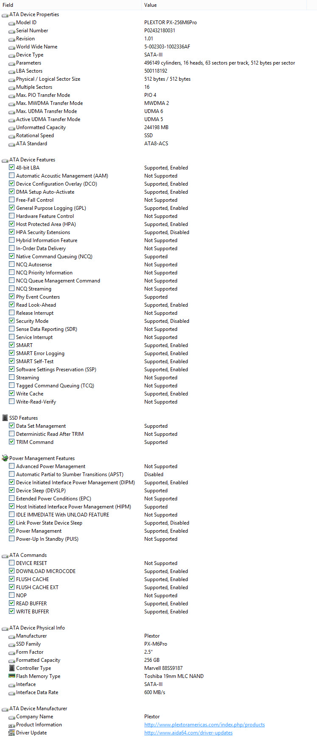The width and height of the screenshot is (317, 737).
Task: Click the icon beside Form Factor
Action: point(12,652)
